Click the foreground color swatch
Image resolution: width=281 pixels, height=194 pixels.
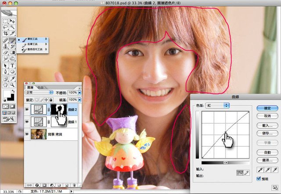pyautogui.click(x=7, y=94)
